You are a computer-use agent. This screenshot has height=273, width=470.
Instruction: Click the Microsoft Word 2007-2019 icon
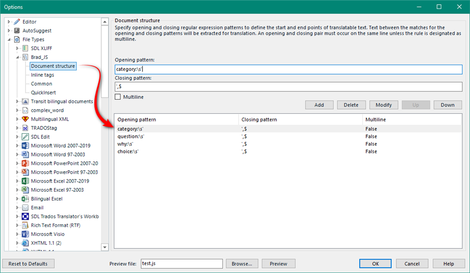coord(26,146)
